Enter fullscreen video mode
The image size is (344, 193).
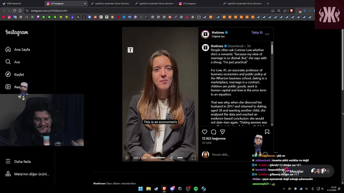pyautogui.click(x=193, y=158)
